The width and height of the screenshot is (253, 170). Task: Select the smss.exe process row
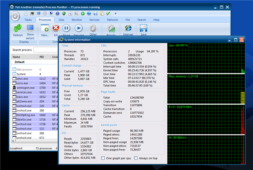(x=35, y=78)
